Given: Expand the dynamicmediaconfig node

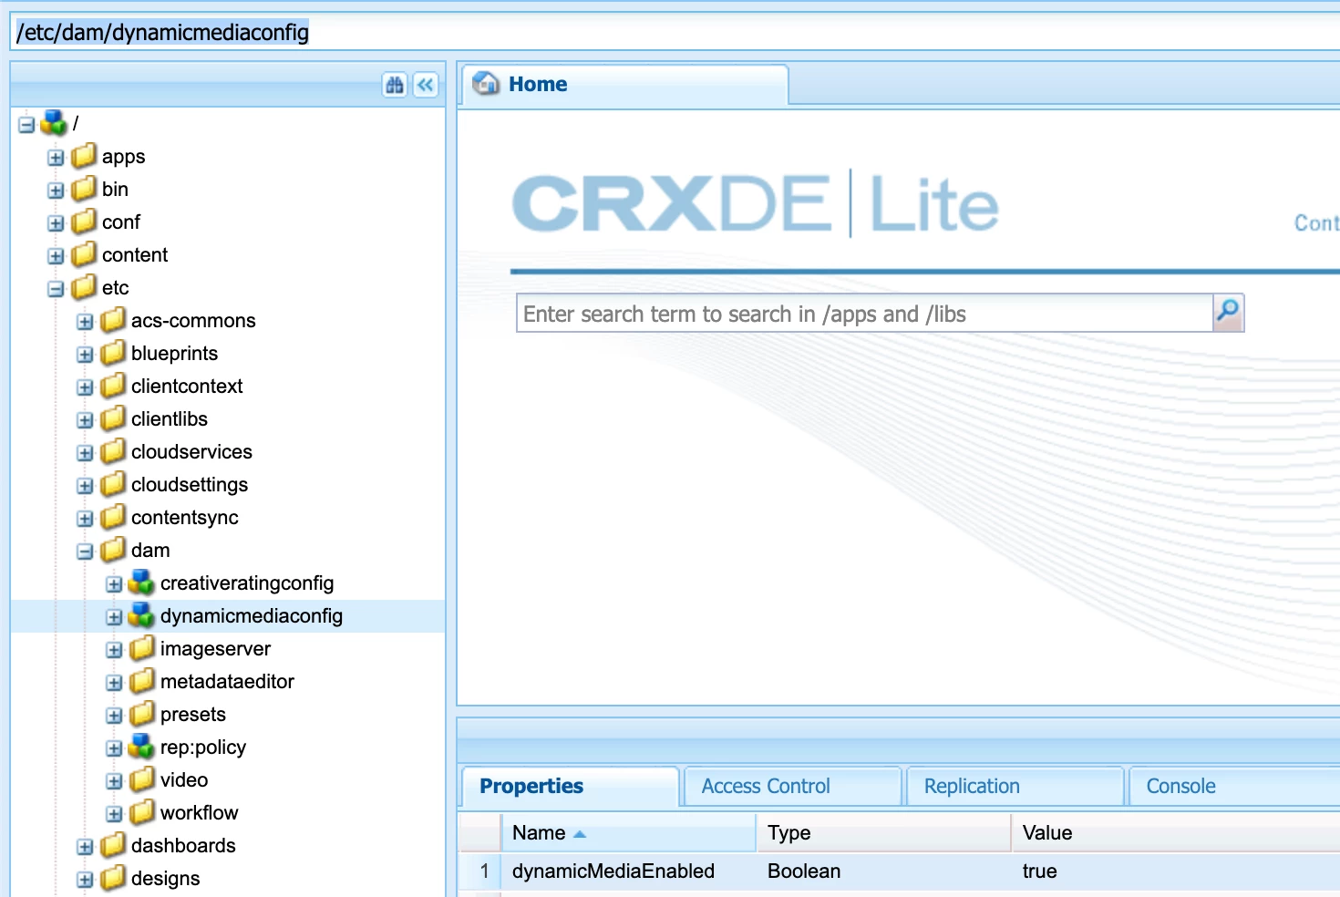Looking at the screenshot, I should [x=114, y=617].
